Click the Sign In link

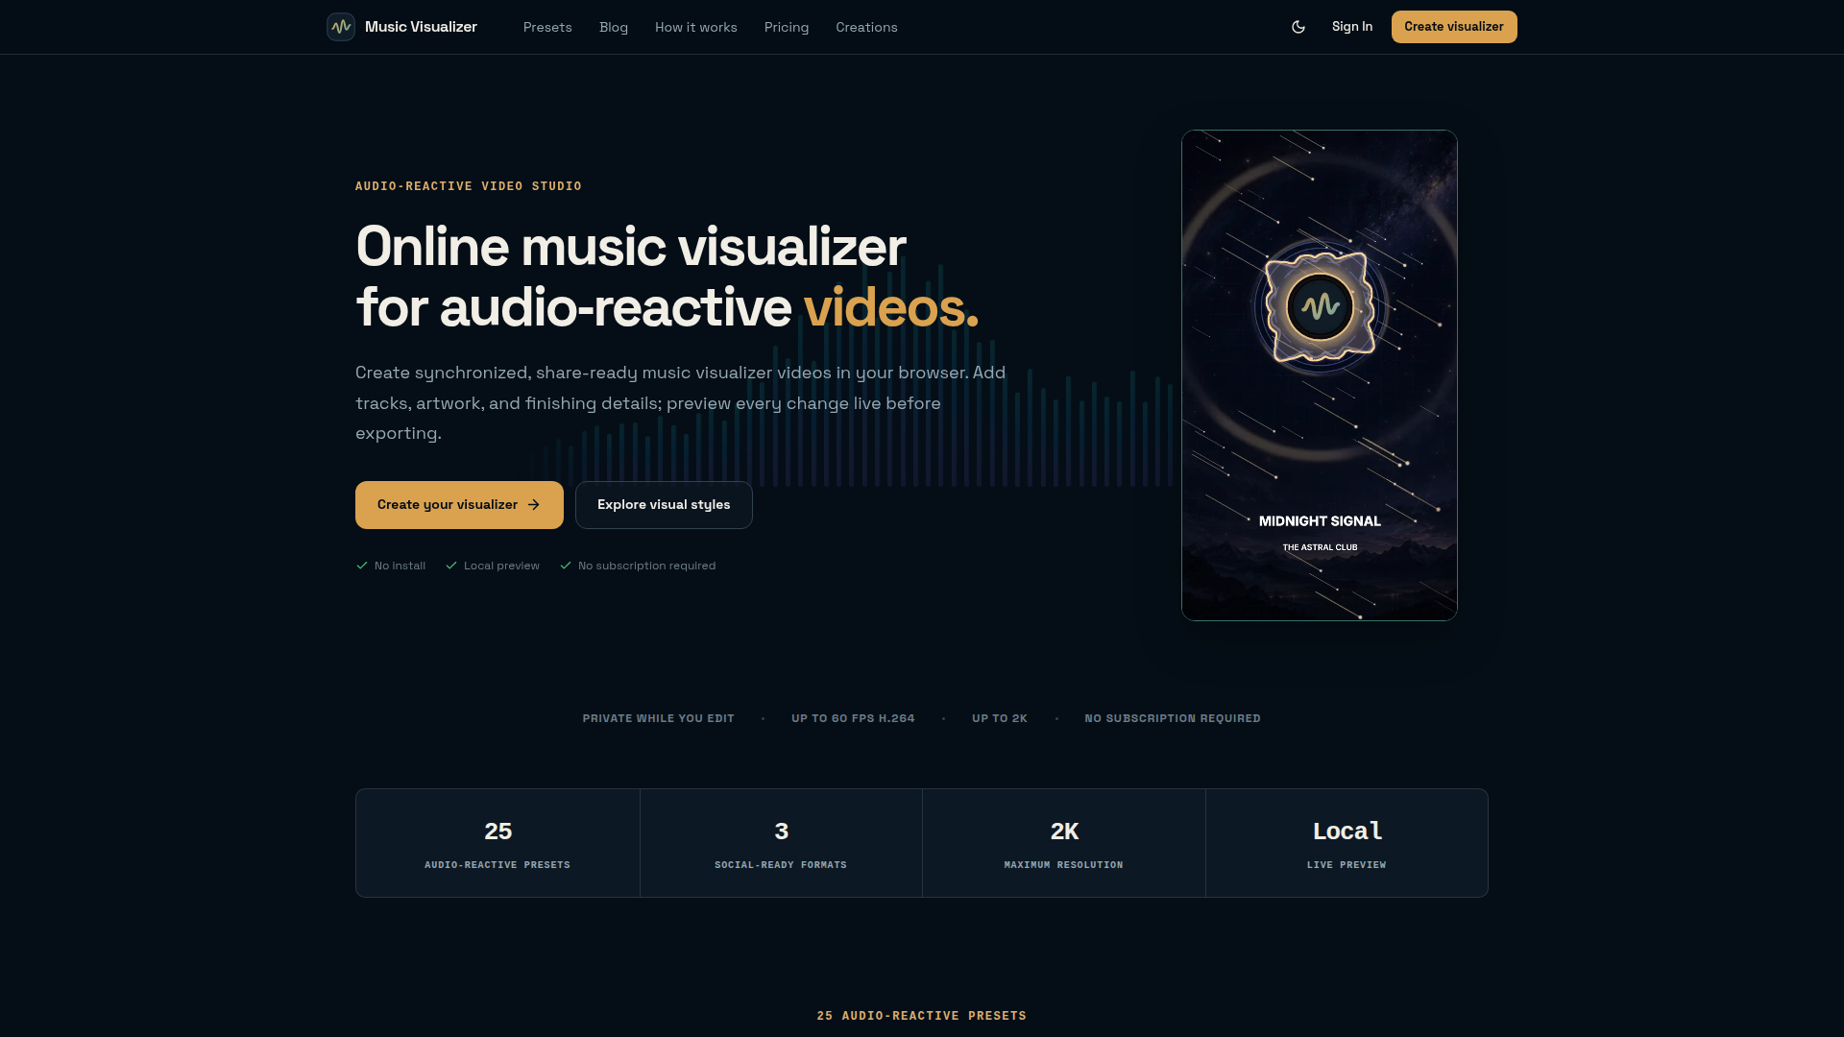(1352, 27)
